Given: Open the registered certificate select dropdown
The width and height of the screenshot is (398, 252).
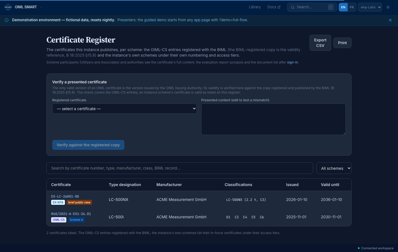Looking at the screenshot, I should pyautogui.click(x=124, y=109).
